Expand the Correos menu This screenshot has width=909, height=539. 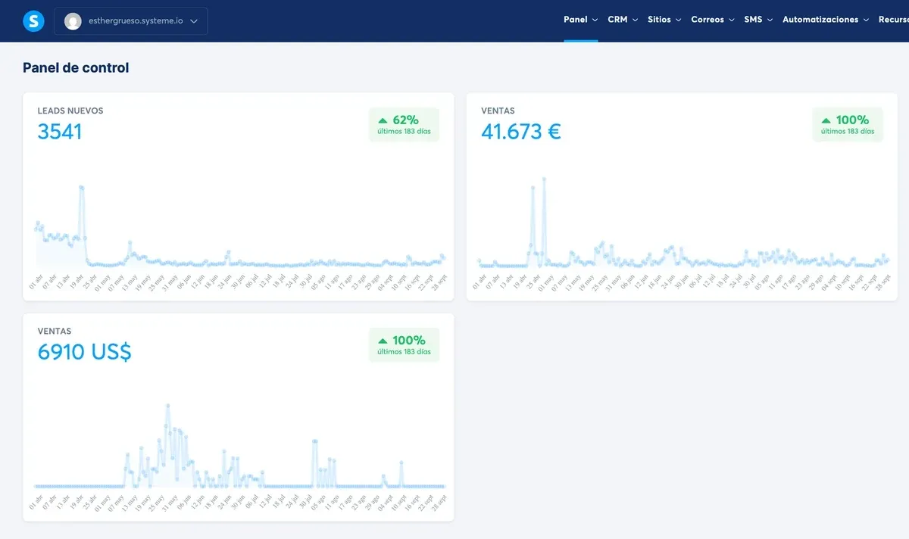coord(713,20)
